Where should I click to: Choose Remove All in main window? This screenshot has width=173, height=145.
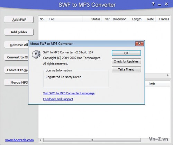pyautogui.click(x=16, y=45)
